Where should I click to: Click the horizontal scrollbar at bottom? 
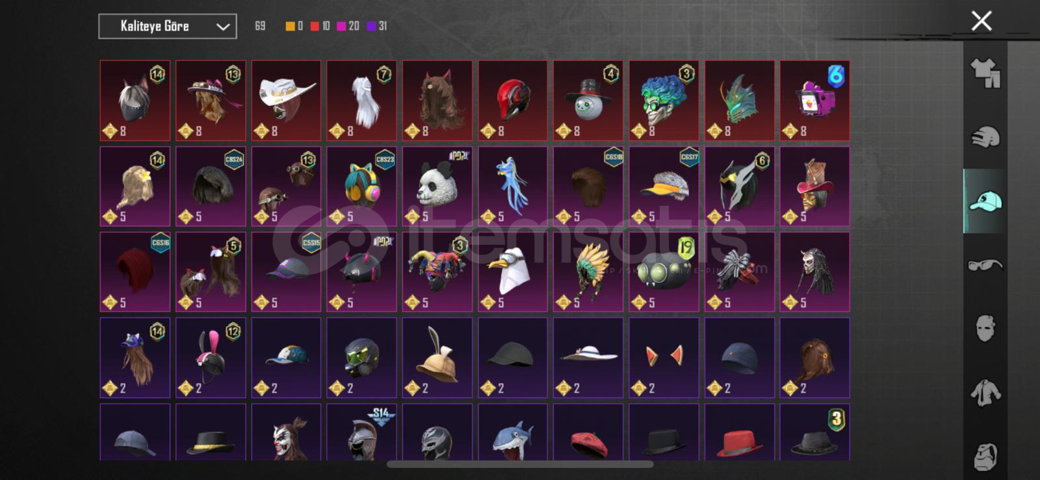point(520,464)
